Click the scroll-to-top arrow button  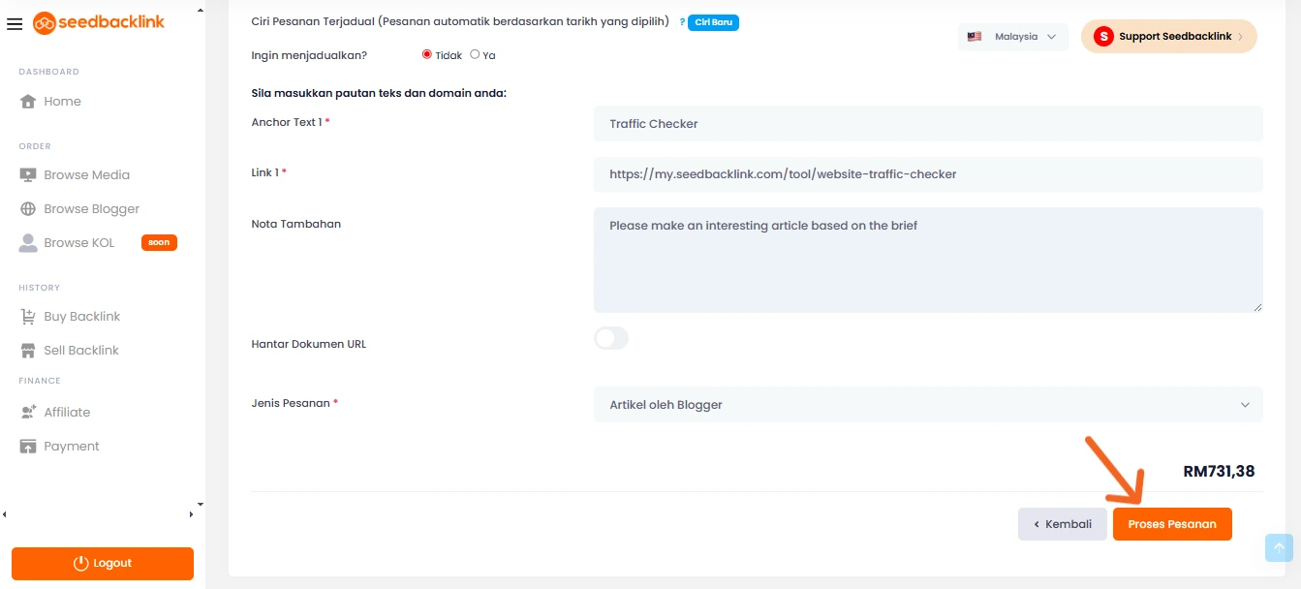pos(1279,547)
